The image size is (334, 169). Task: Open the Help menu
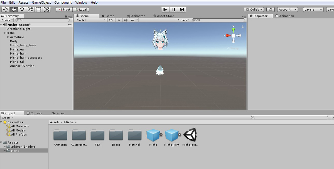(x=94, y=2)
